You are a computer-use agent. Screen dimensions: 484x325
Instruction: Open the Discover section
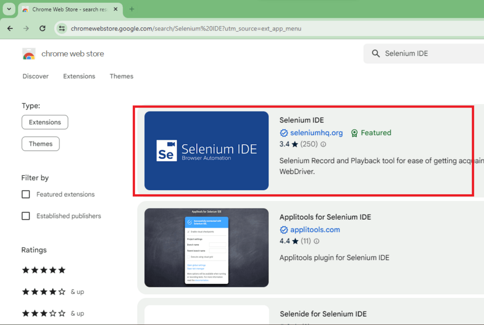pos(36,77)
